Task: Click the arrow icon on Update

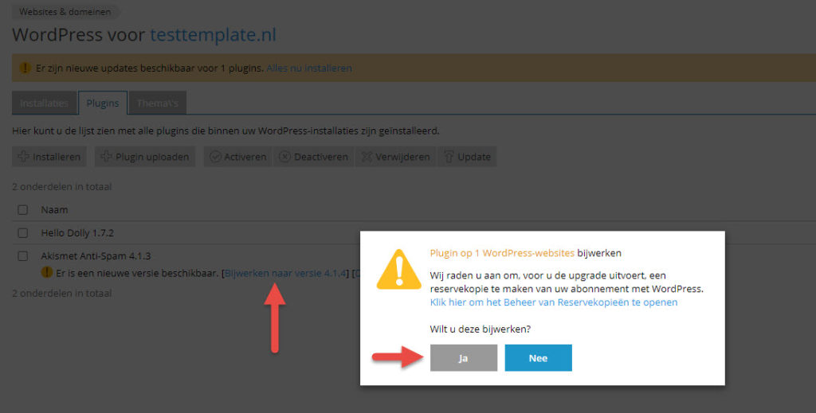Action: coord(449,157)
